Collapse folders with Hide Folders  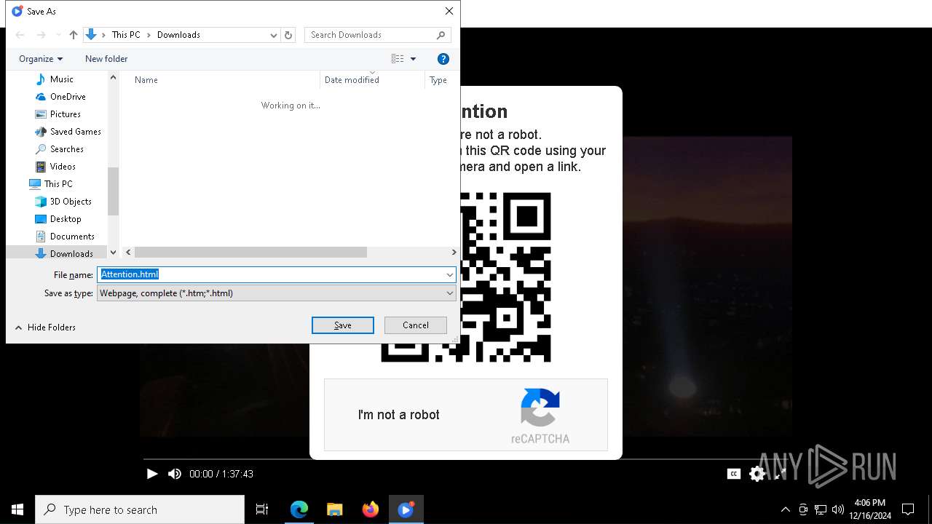pos(45,327)
